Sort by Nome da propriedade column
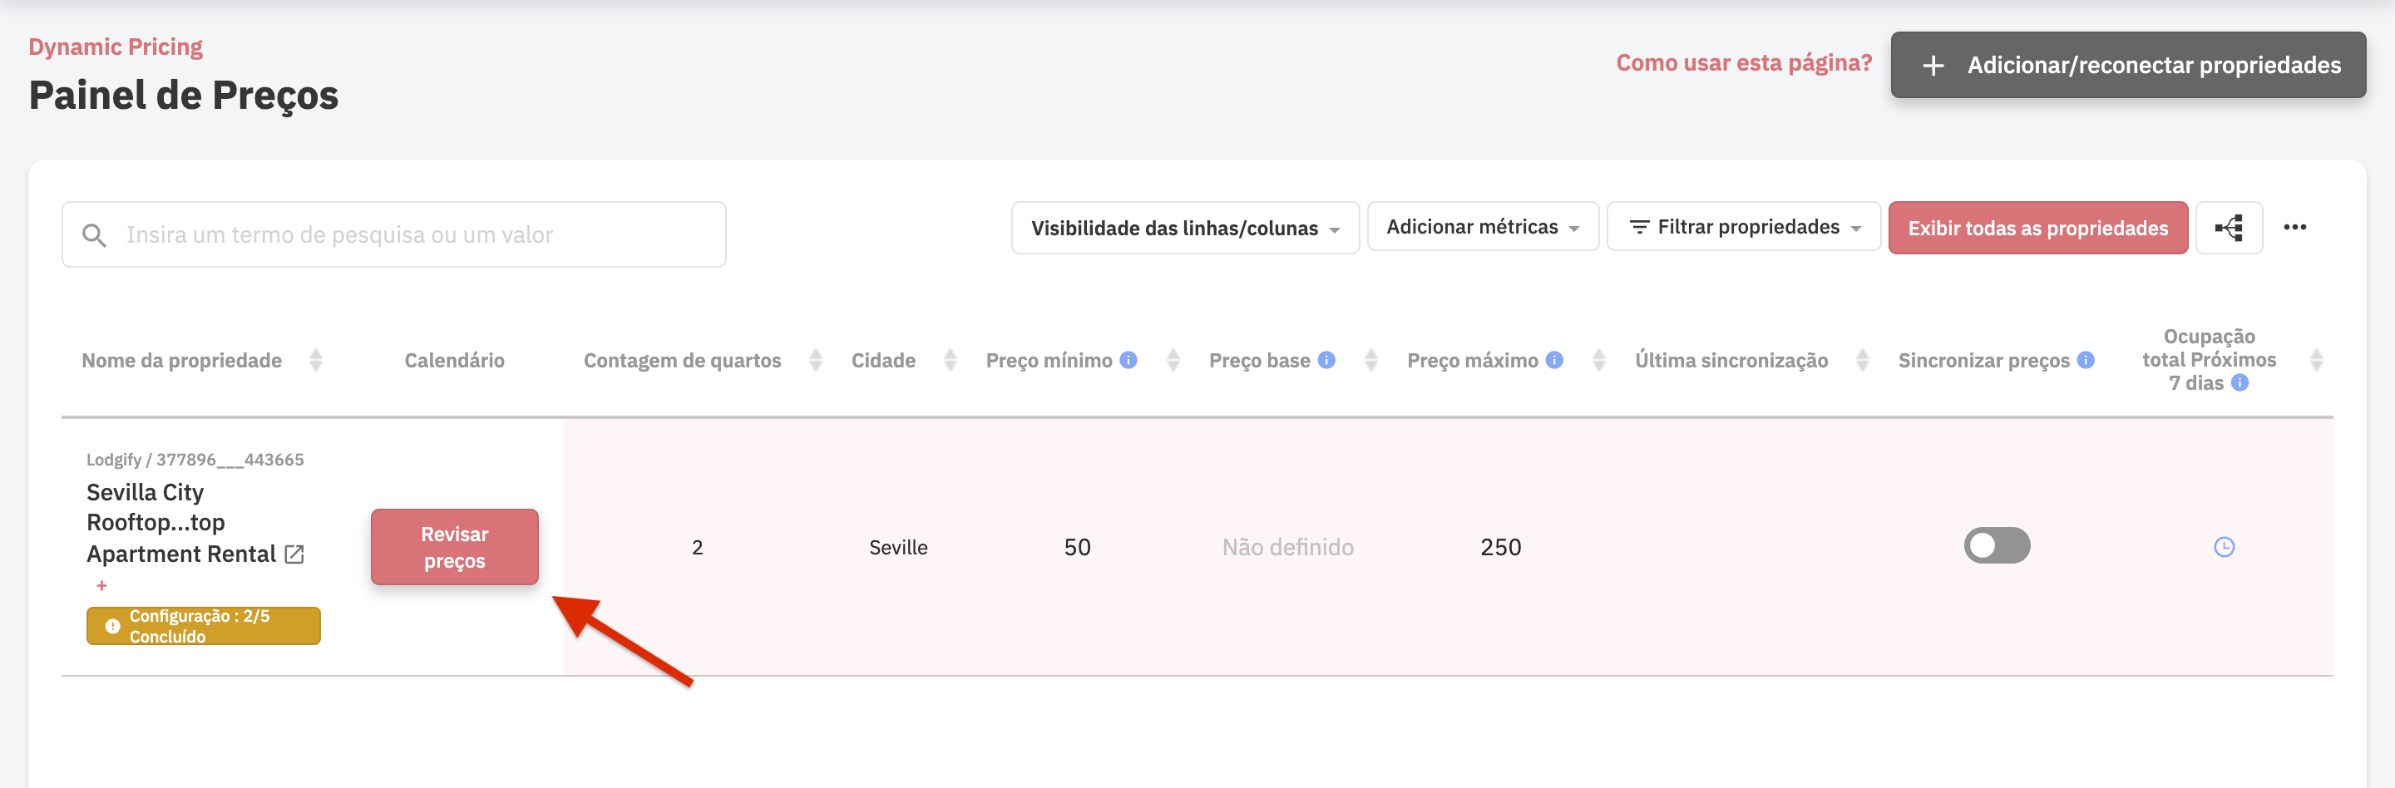 coord(316,360)
